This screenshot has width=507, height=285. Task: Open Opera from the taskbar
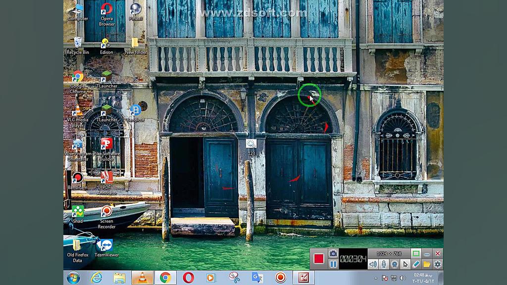click(x=188, y=278)
